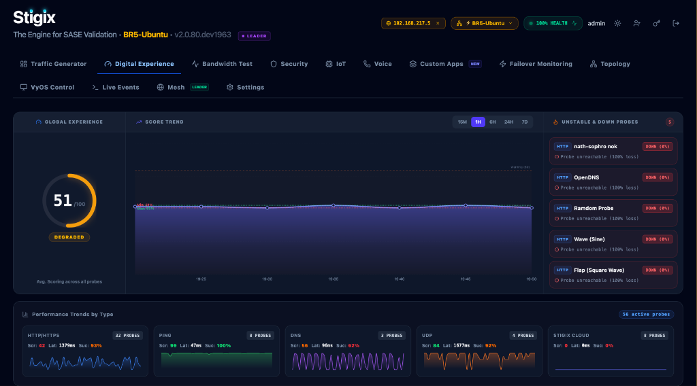
Task: Open the Ramdom Probe card
Action: pos(613,213)
